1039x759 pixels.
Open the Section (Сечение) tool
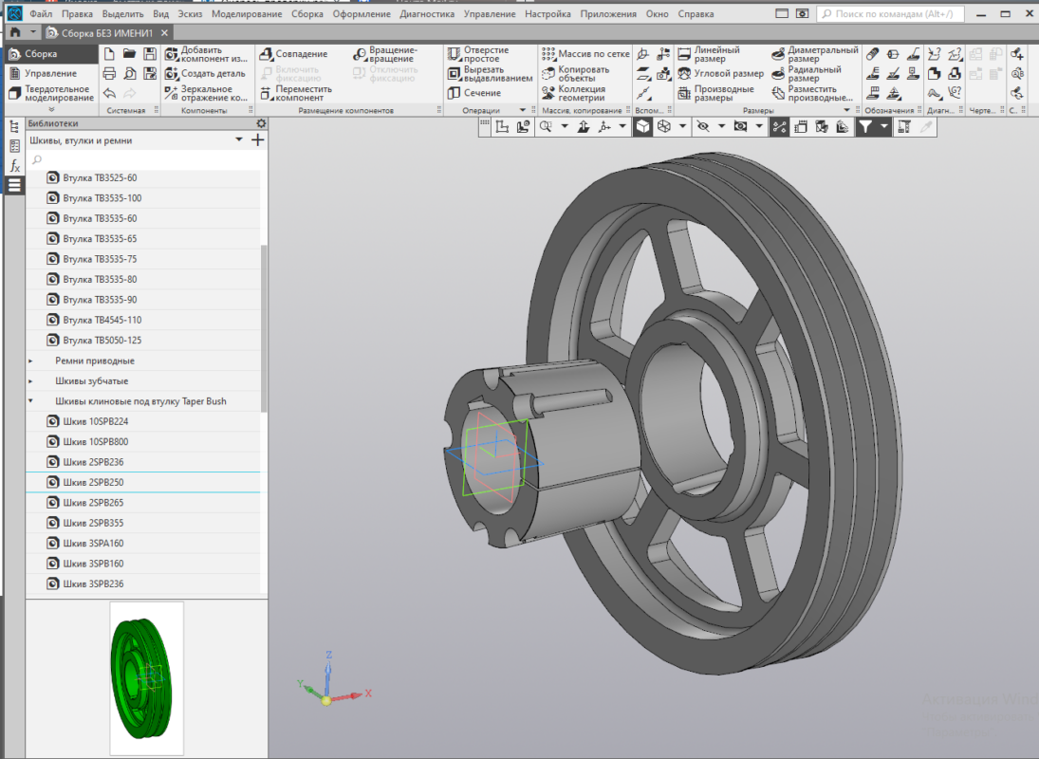point(474,93)
